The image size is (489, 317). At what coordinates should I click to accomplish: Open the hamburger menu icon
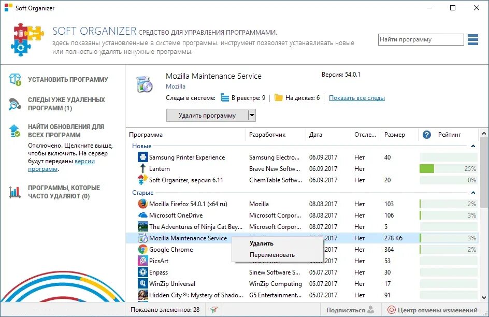pyautogui.click(x=473, y=39)
